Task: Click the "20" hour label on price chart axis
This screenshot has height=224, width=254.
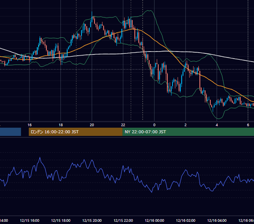Action: click(x=92, y=125)
